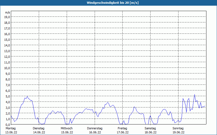Select the 'Freitag' day label
Screen dimensions: 217x135
point(122,129)
